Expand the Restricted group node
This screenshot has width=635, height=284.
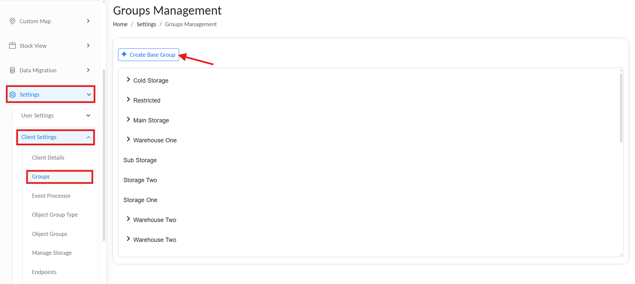click(x=128, y=100)
